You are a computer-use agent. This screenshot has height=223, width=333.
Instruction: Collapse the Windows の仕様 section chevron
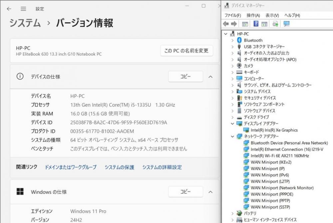[x=210, y=192]
